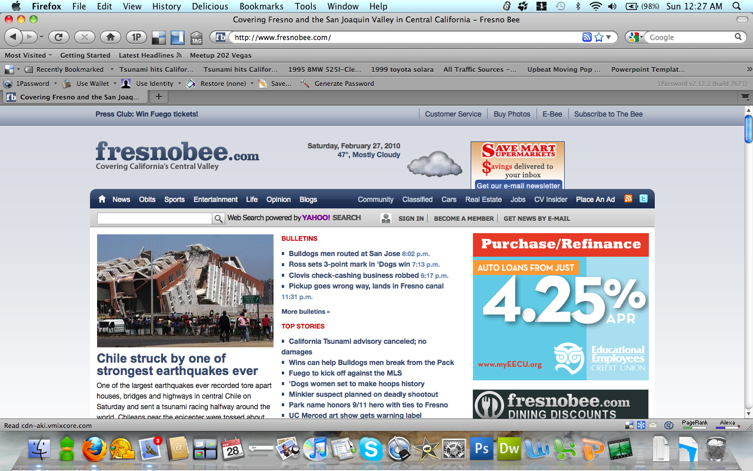Click the Save Mart newsletter ad
This screenshot has height=471, width=753.
pyautogui.click(x=518, y=165)
